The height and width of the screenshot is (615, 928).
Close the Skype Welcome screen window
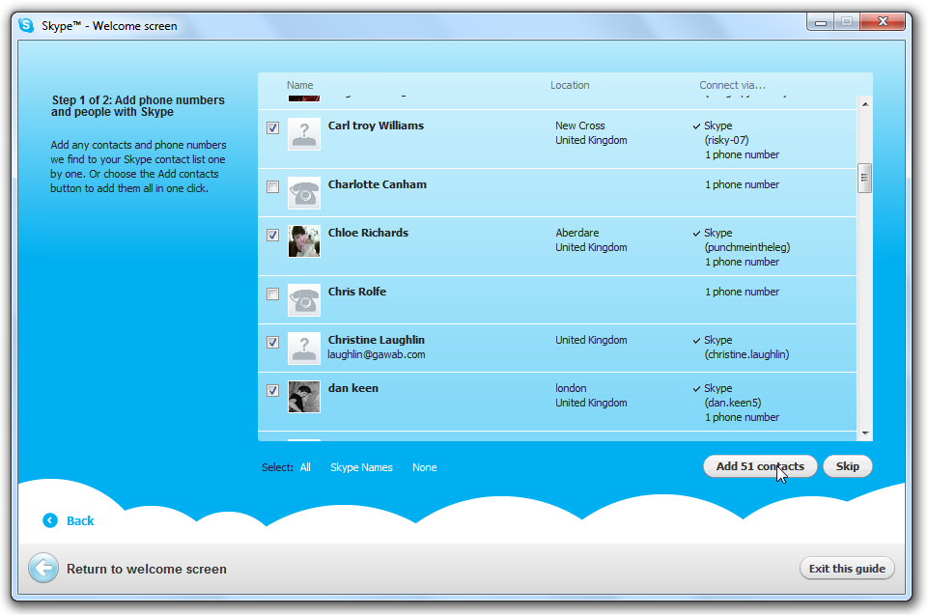pos(883,22)
